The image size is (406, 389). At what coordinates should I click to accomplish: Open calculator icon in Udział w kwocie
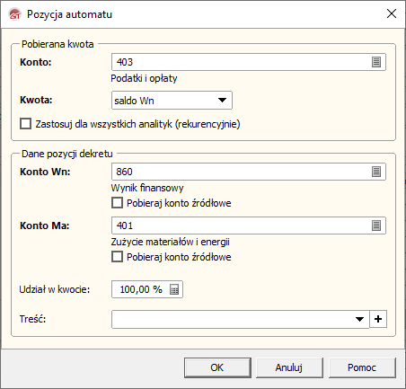point(174,289)
